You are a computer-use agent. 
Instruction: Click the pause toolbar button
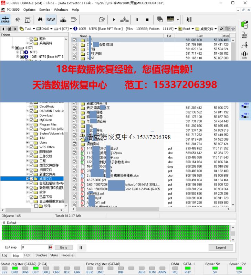tap(137, 20)
